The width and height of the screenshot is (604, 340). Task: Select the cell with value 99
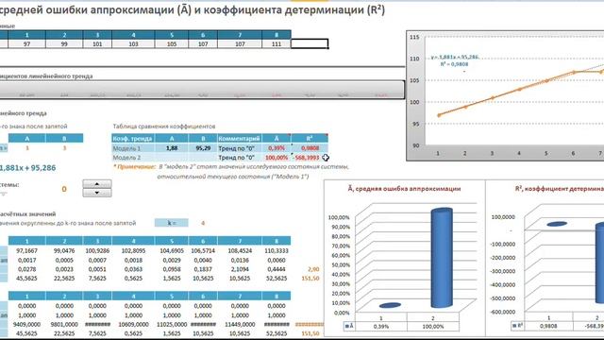[x=64, y=44]
